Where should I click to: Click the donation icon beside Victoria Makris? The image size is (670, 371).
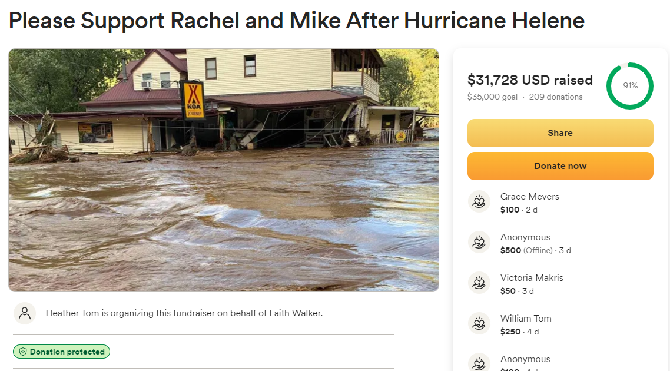(x=479, y=283)
